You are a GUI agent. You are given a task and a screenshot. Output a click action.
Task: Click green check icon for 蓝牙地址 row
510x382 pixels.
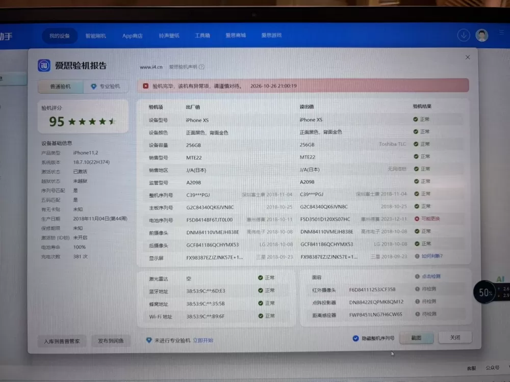coord(261,290)
